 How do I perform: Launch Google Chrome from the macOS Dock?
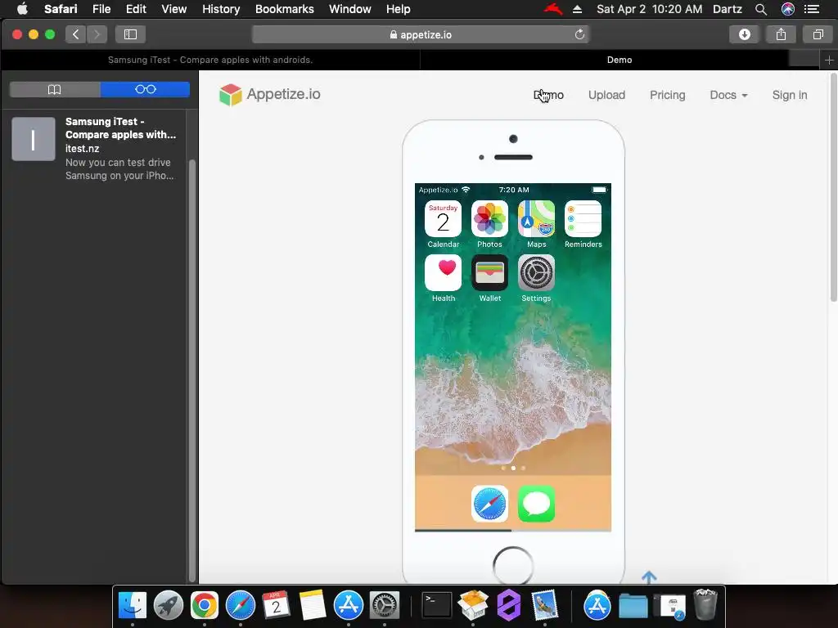point(204,606)
